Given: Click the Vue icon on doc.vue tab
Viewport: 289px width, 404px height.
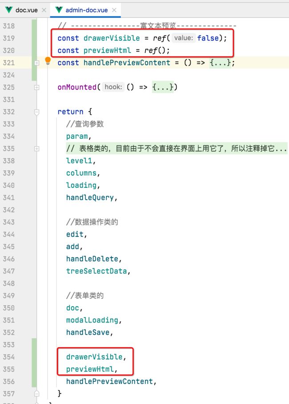Looking at the screenshot, I should pos(9,10).
